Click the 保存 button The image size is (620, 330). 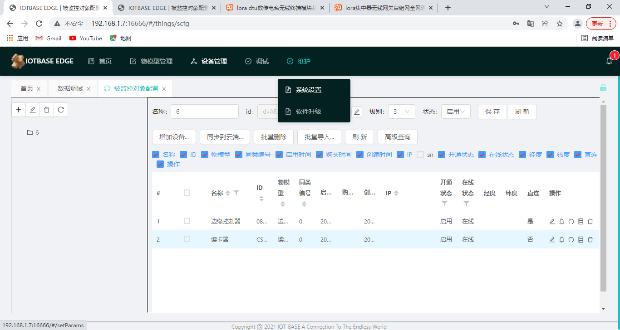[x=492, y=112]
